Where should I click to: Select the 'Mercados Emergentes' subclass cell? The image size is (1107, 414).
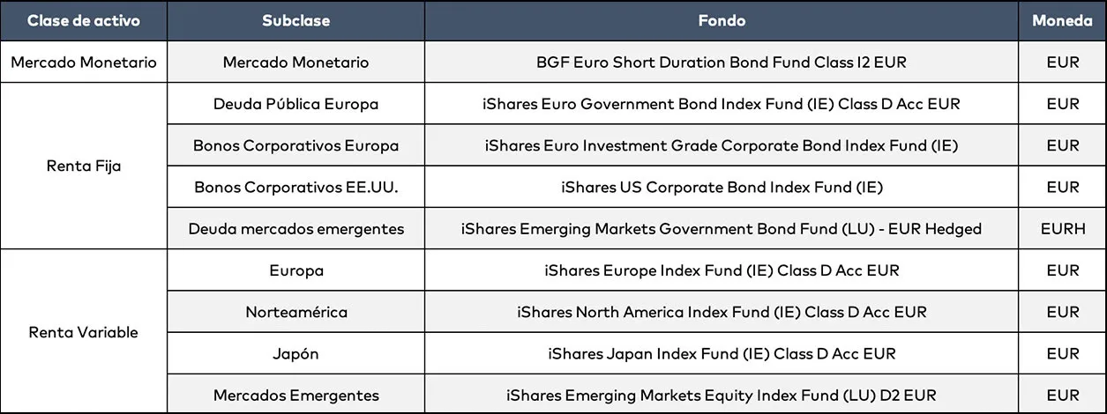click(295, 396)
